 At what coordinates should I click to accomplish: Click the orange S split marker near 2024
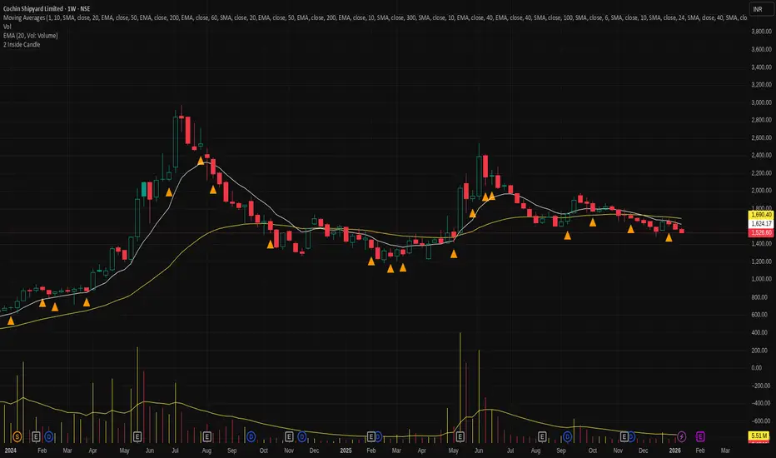pos(17,436)
